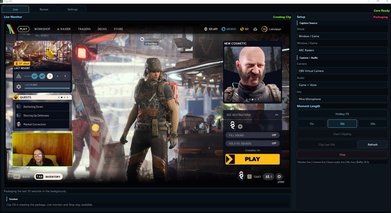The height and width of the screenshot is (213, 391).
Task: Select Last Resort step 5 circle
Action: pyautogui.click(x=65, y=76)
